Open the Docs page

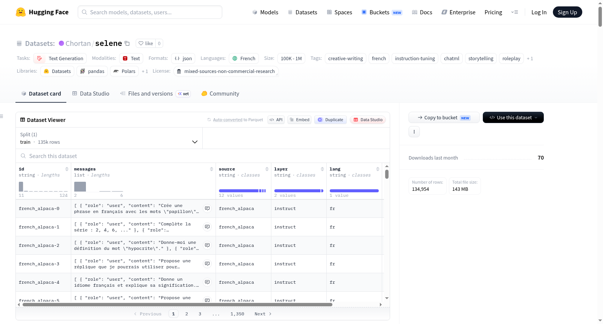point(422,12)
